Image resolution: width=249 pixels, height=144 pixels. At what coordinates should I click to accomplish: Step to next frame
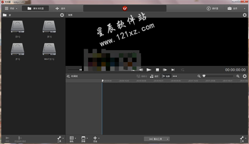165,70
